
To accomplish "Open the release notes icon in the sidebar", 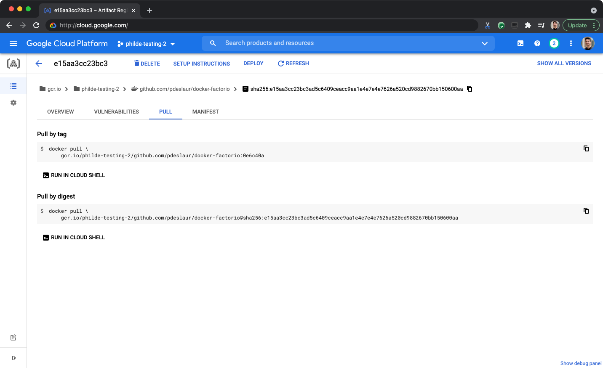I will point(13,338).
